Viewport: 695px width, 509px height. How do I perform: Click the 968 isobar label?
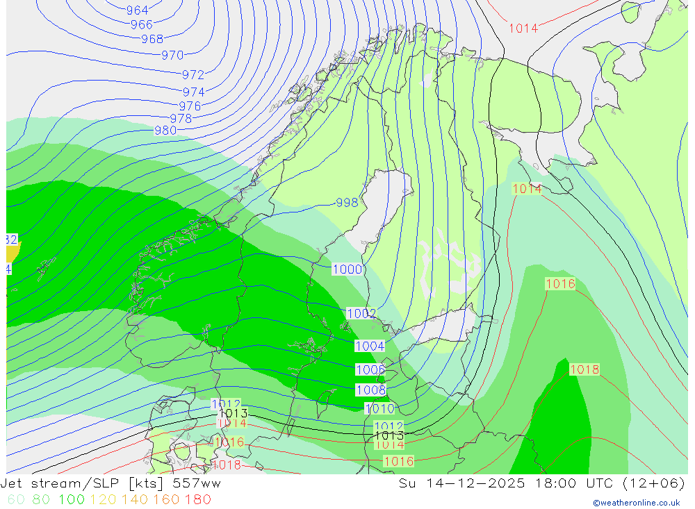[x=152, y=39]
